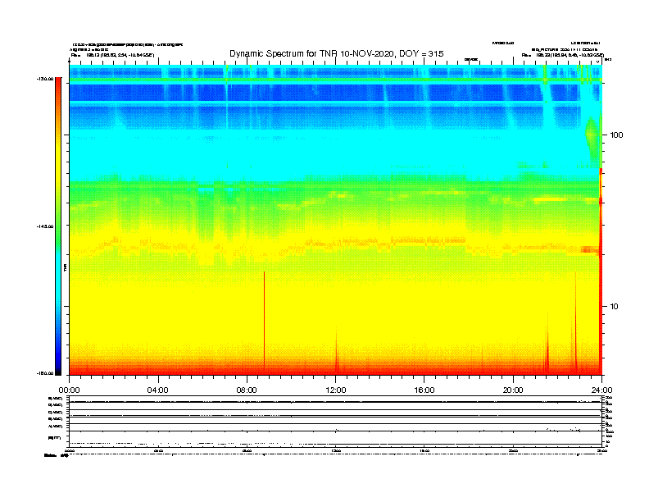
Task: Click the 12:00 label on the spectrum's time axis
Action: click(x=336, y=390)
